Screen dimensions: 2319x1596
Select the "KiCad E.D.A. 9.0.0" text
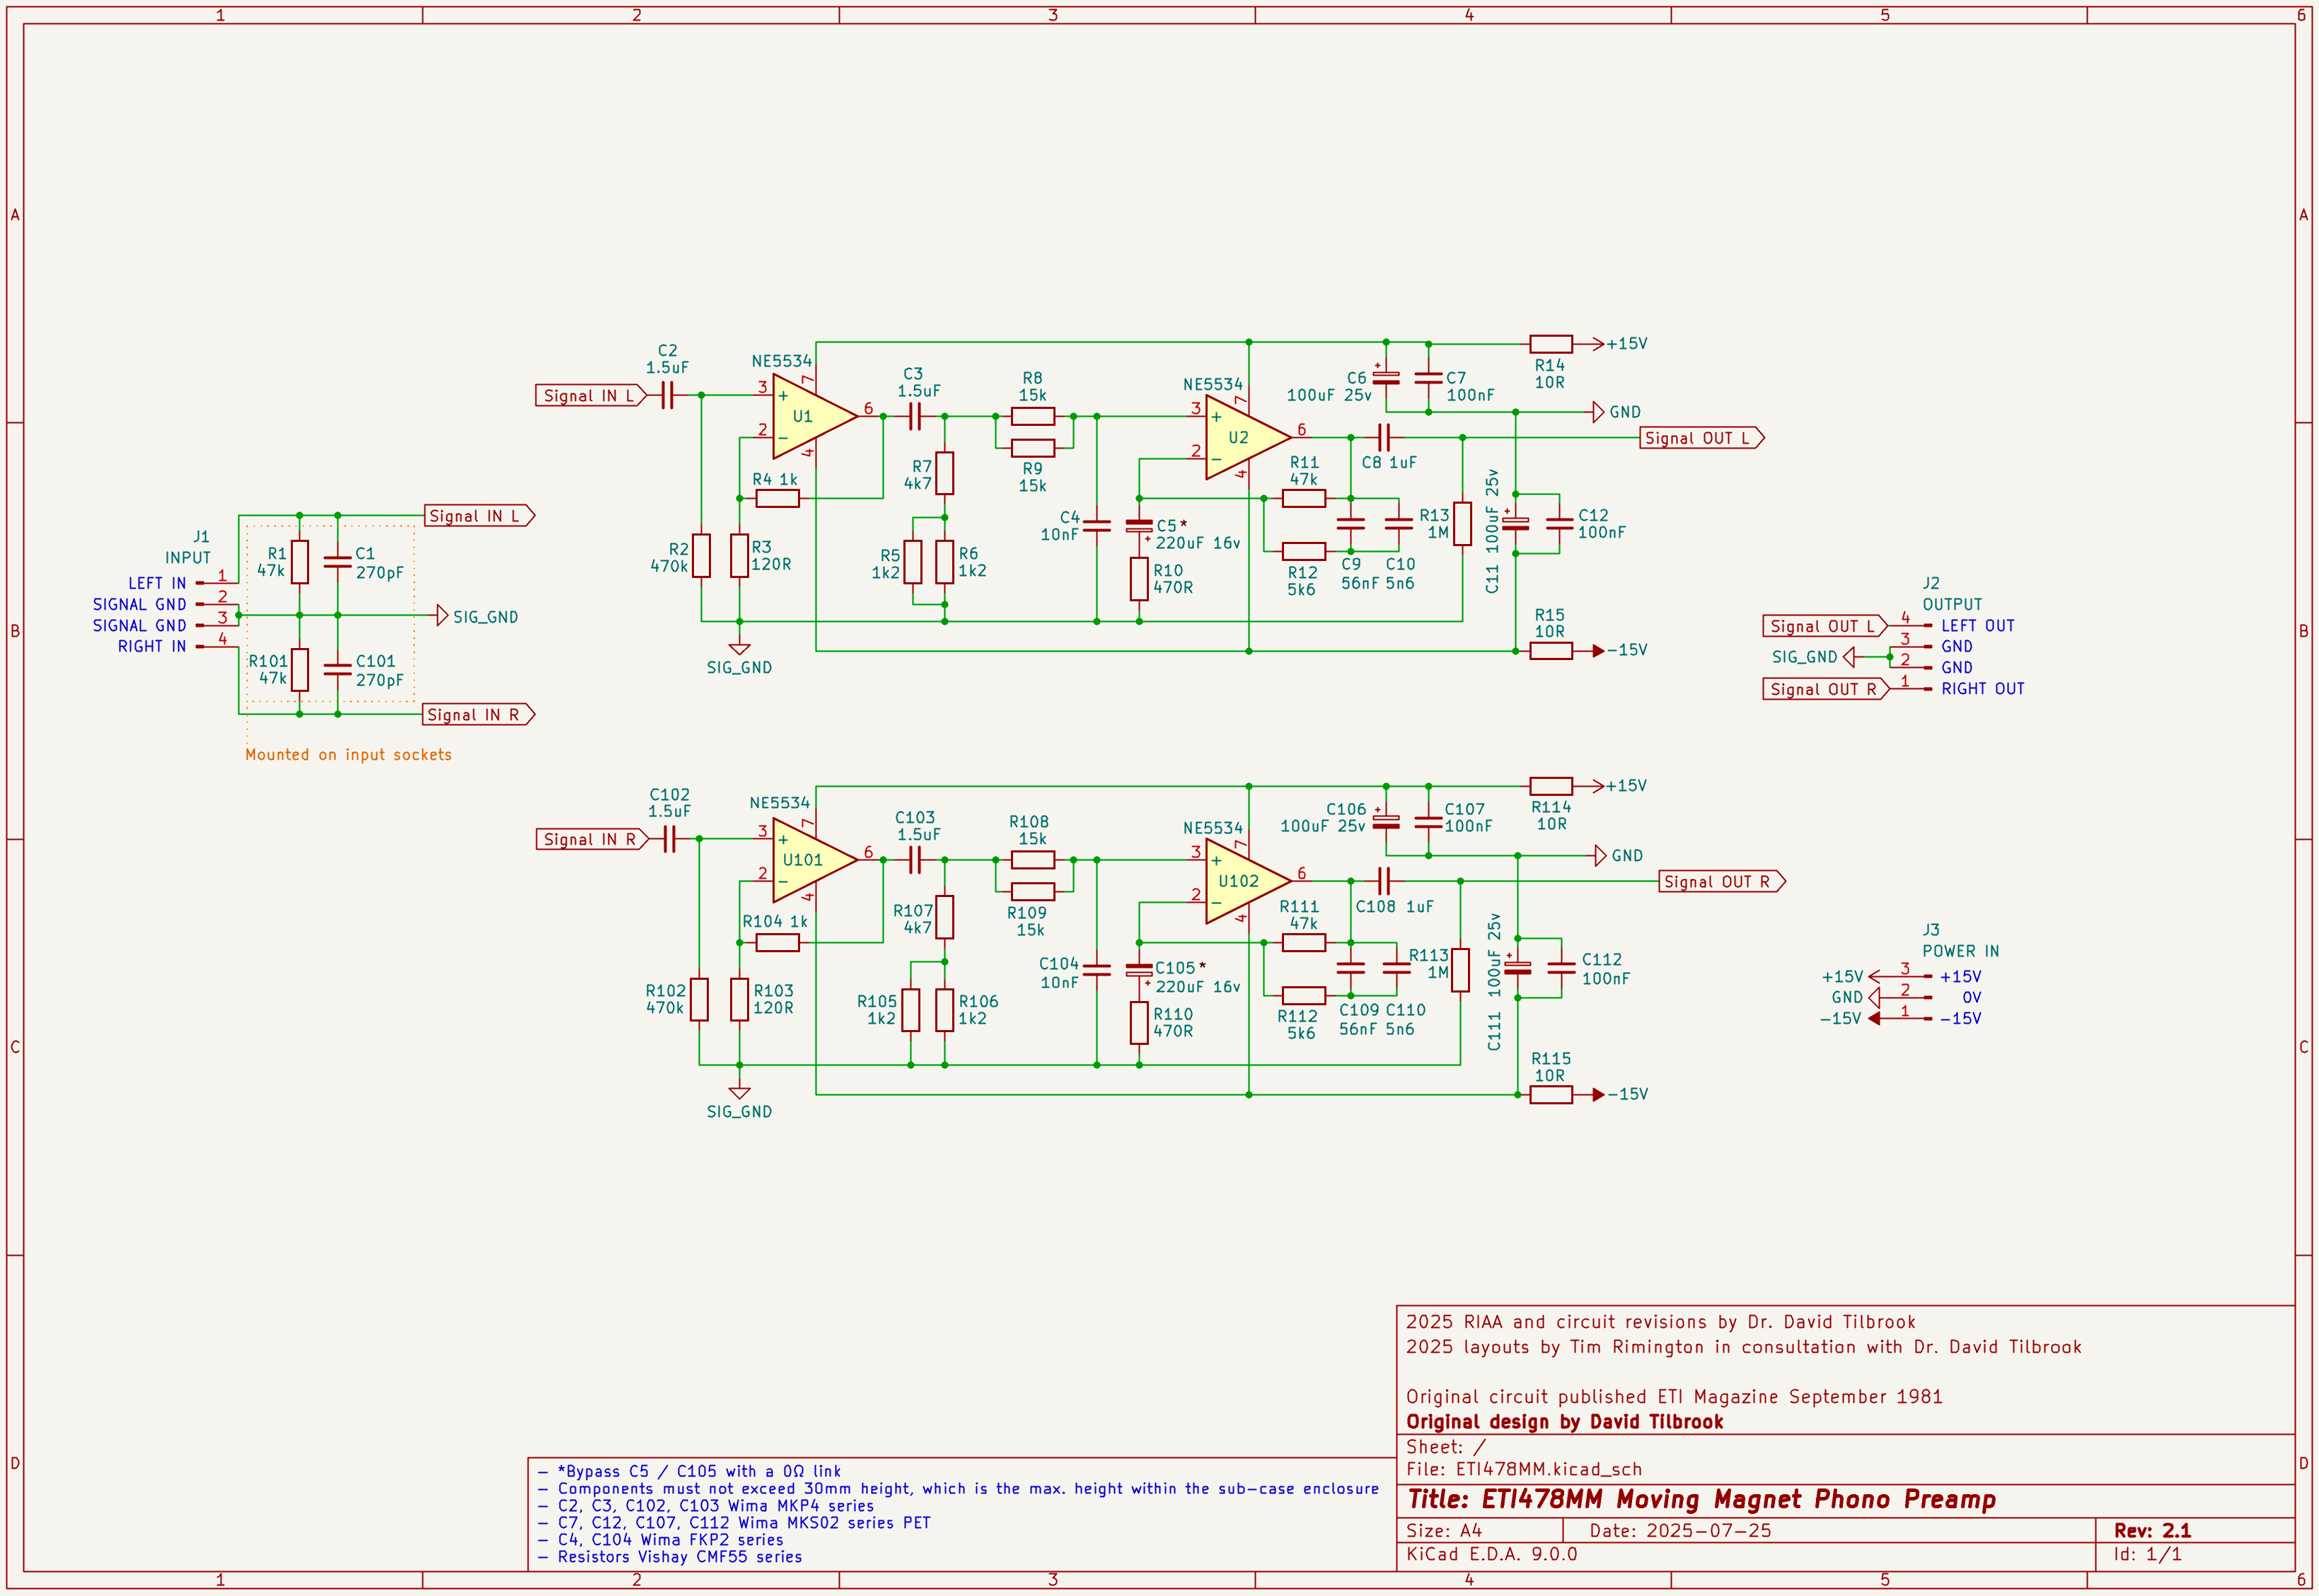coord(1492,1554)
